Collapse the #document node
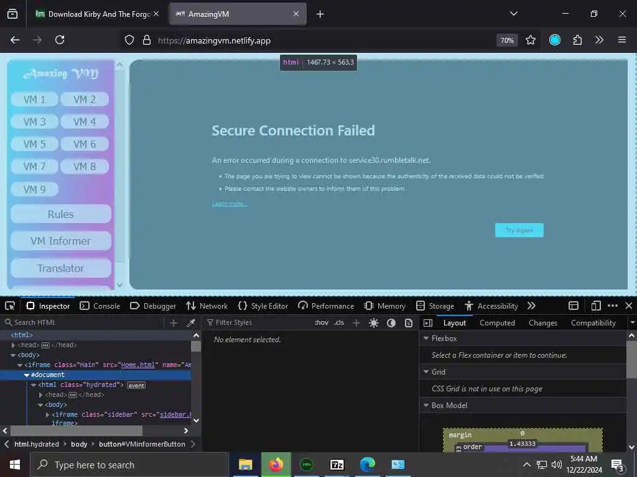 click(x=27, y=375)
